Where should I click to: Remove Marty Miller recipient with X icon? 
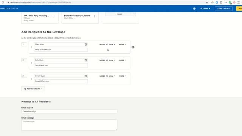(133, 47)
